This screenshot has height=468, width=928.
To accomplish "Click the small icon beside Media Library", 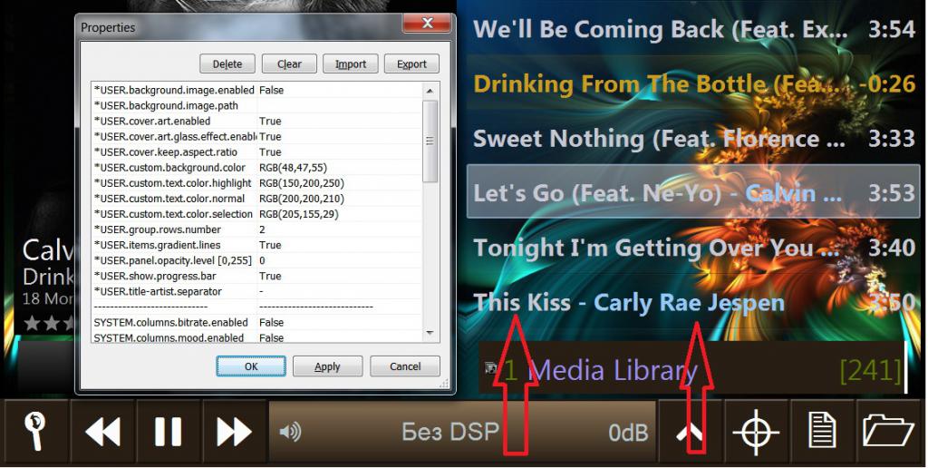I will tap(490, 368).
